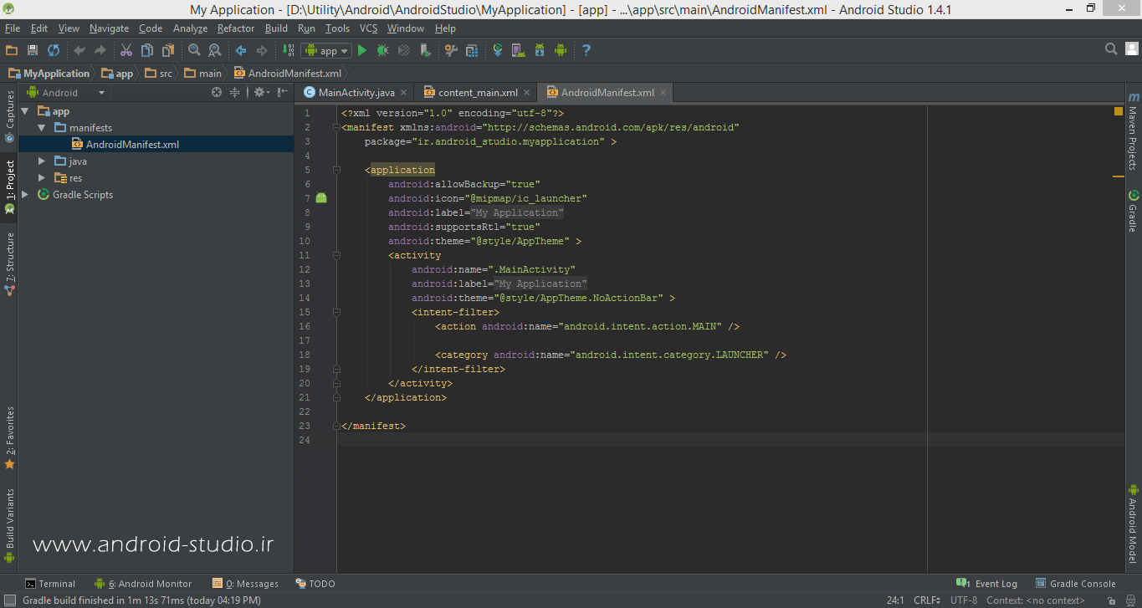Toggle the Gradle side panel

click(1133, 212)
